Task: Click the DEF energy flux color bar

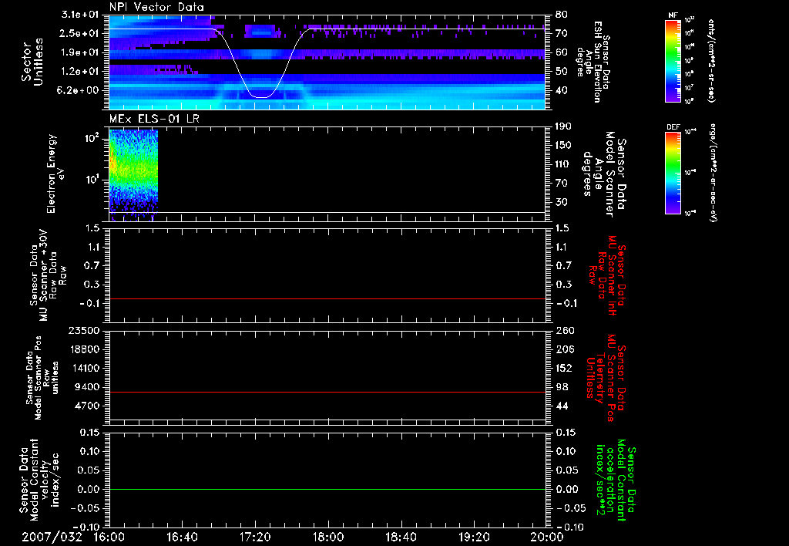Action: [673, 173]
